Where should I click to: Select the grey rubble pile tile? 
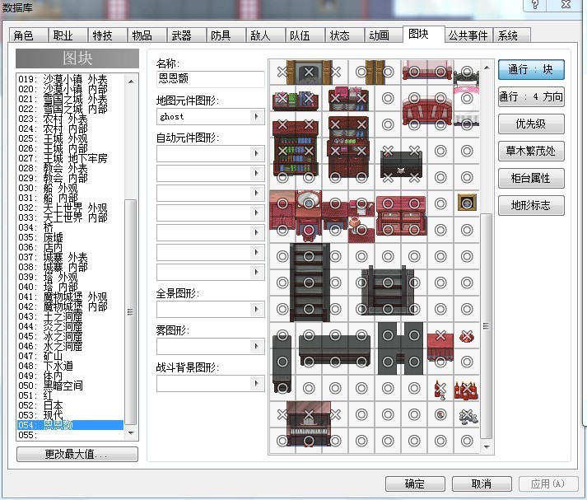467,415
